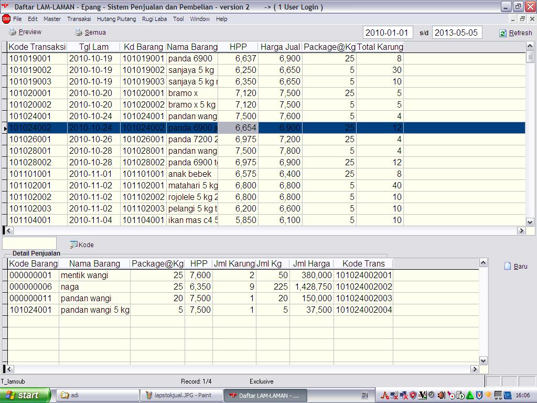
Task: Click the Semua printer icon
Action: tap(79, 32)
